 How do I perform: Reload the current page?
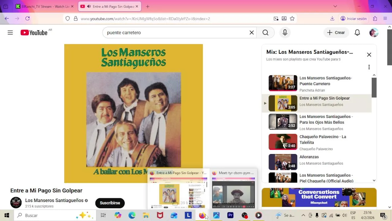click(28, 18)
